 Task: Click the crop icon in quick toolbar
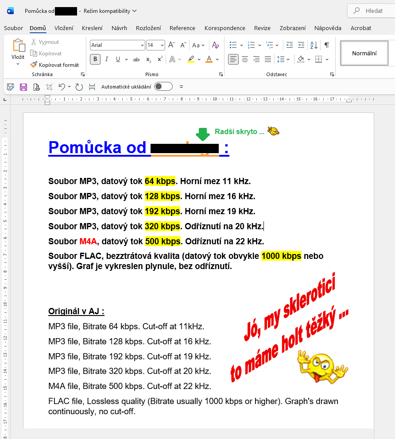(x=49, y=87)
